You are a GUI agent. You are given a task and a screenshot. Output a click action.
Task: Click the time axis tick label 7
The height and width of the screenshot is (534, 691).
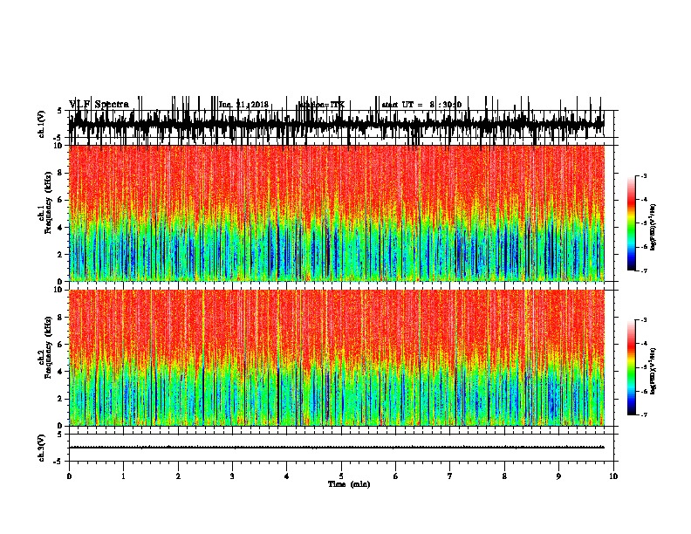450,476
